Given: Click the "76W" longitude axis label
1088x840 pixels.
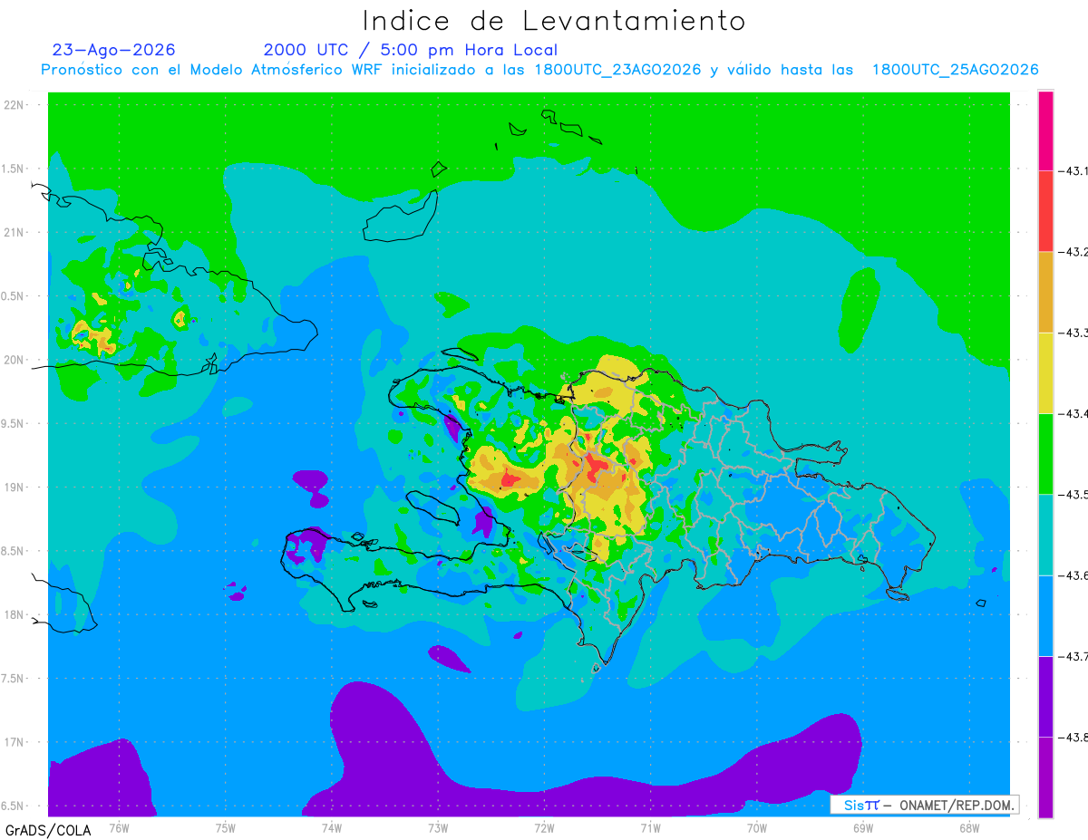Looking at the screenshot, I should pos(119,828).
